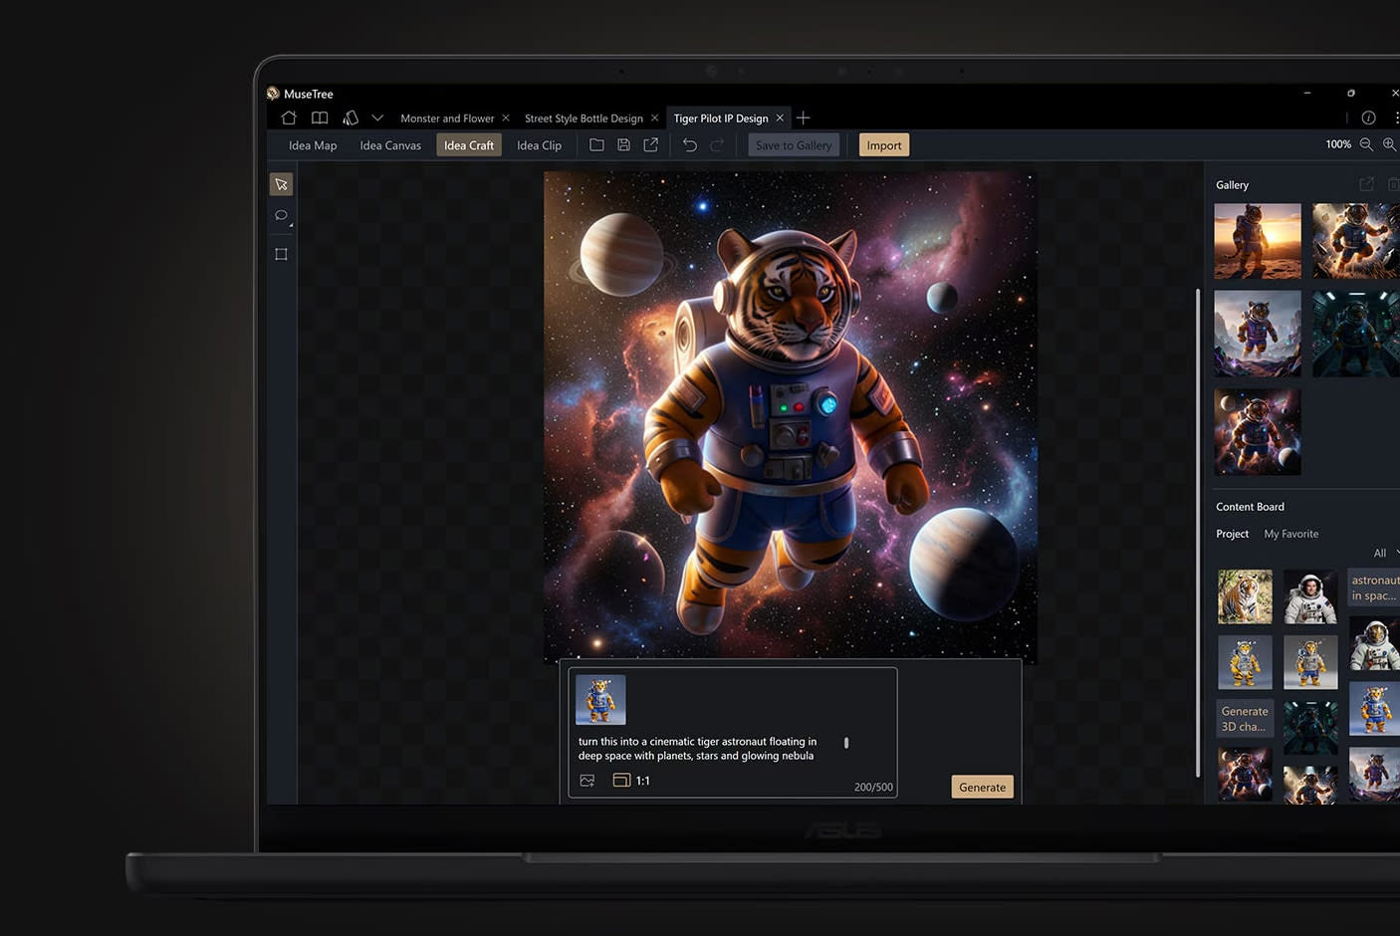Open Idea Canvas mode
This screenshot has height=936, width=1400.
(x=390, y=145)
